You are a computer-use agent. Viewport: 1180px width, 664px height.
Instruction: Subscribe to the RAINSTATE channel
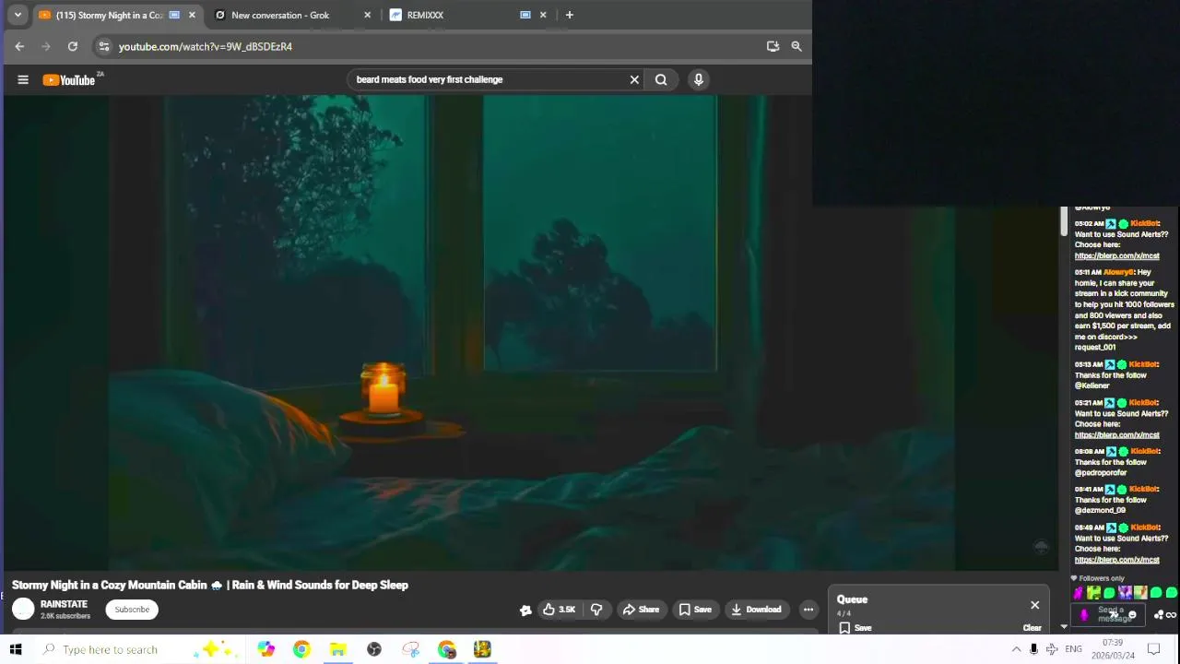coord(132,609)
